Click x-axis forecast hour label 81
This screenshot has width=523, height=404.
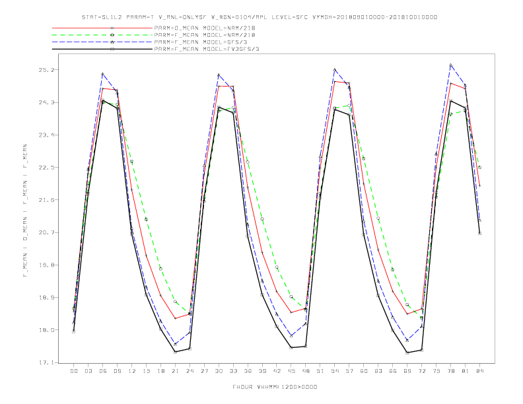pos(466,371)
